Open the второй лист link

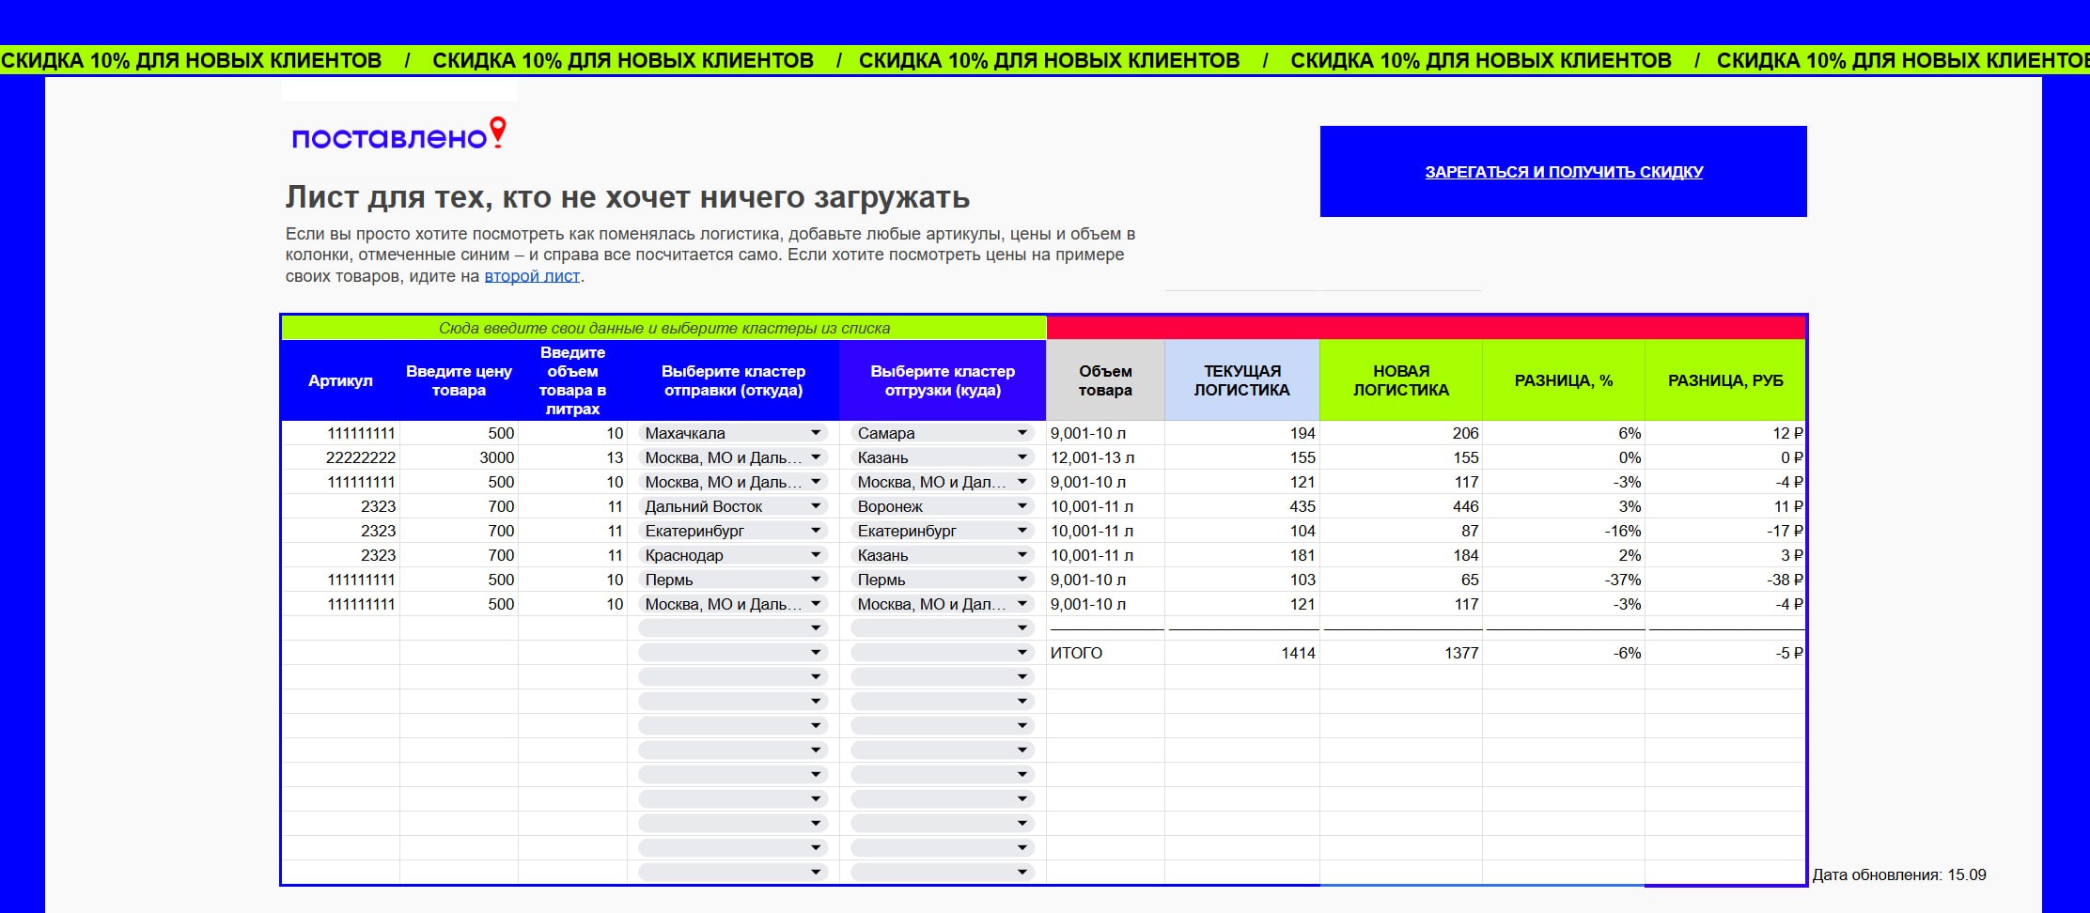[x=532, y=276]
